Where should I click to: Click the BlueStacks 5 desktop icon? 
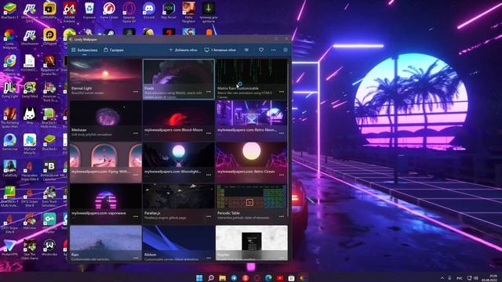pyautogui.click(x=9, y=11)
